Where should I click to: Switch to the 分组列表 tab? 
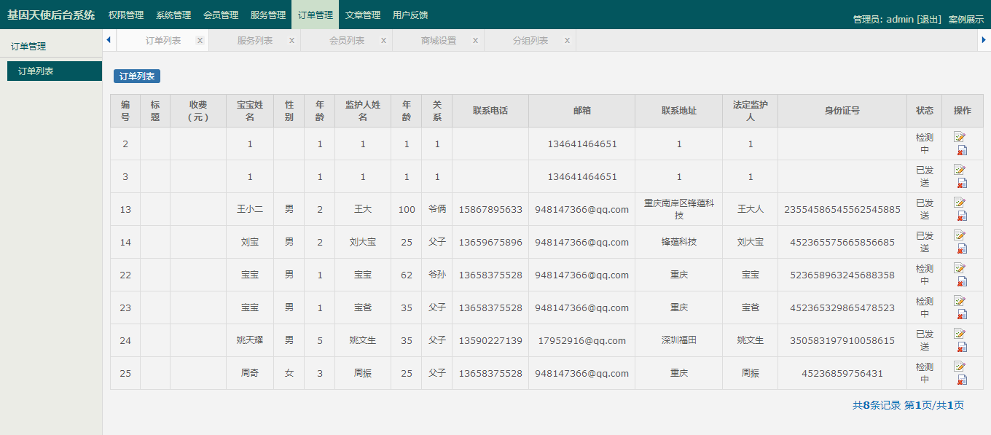530,41
